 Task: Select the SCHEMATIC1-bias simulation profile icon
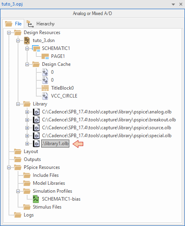[36, 199]
